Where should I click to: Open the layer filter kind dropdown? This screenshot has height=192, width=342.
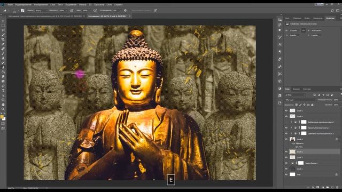click(296, 95)
